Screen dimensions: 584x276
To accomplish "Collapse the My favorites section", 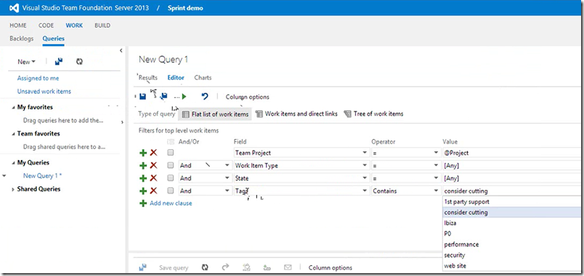I will click(x=13, y=107).
